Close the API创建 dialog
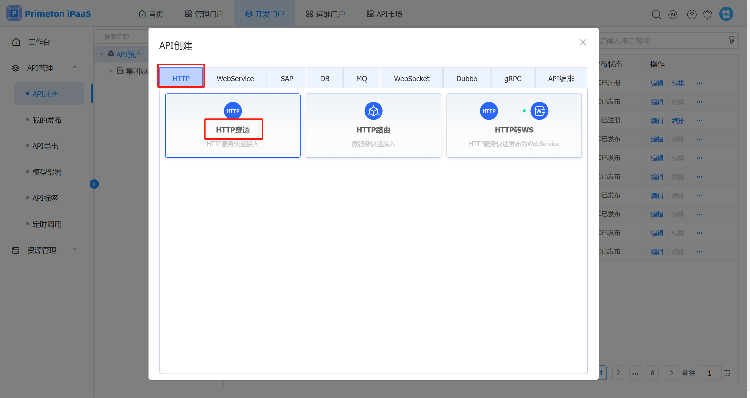The height and width of the screenshot is (398, 750). coord(582,42)
